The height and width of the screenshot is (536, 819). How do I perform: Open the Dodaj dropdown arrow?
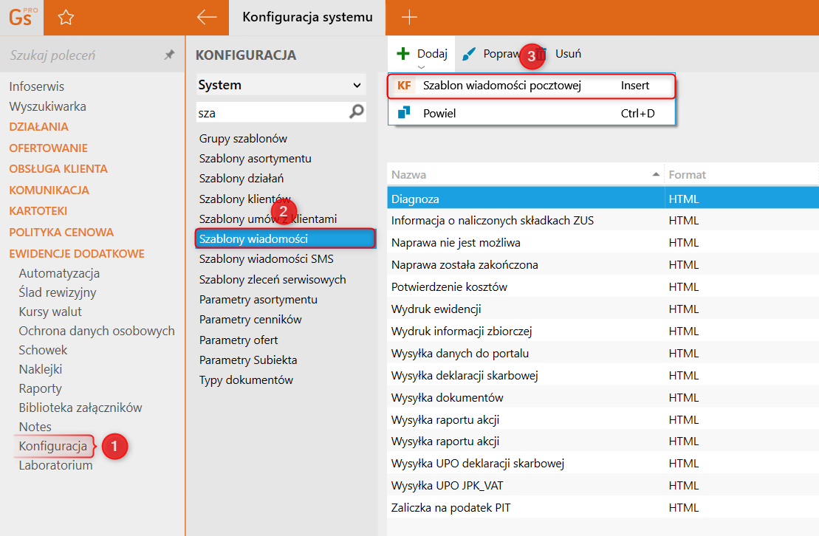[x=422, y=66]
